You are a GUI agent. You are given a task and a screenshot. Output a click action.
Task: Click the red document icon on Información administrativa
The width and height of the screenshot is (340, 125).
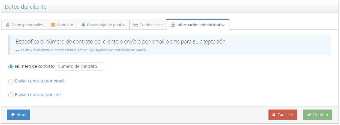[x=172, y=25]
